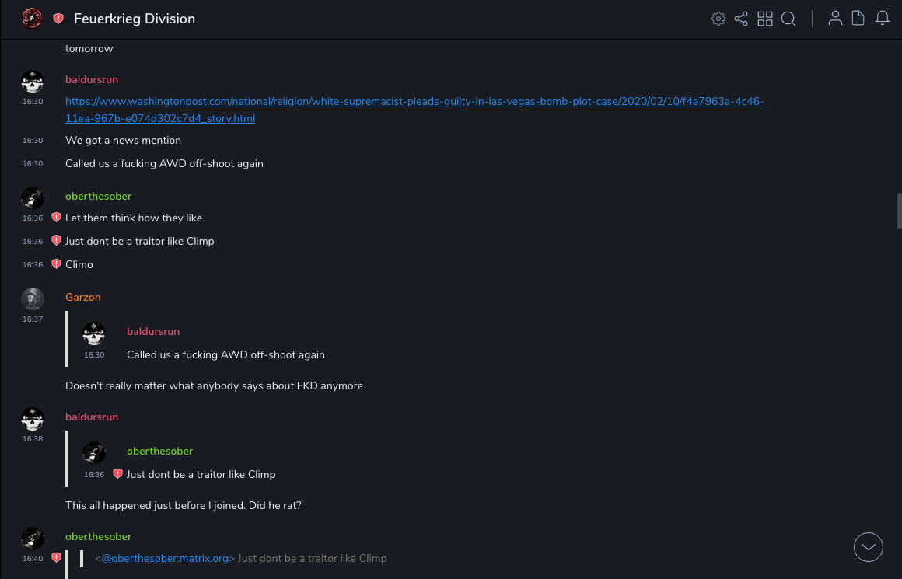Click the share room icon
The image size is (902, 579).
click(741, 19)
